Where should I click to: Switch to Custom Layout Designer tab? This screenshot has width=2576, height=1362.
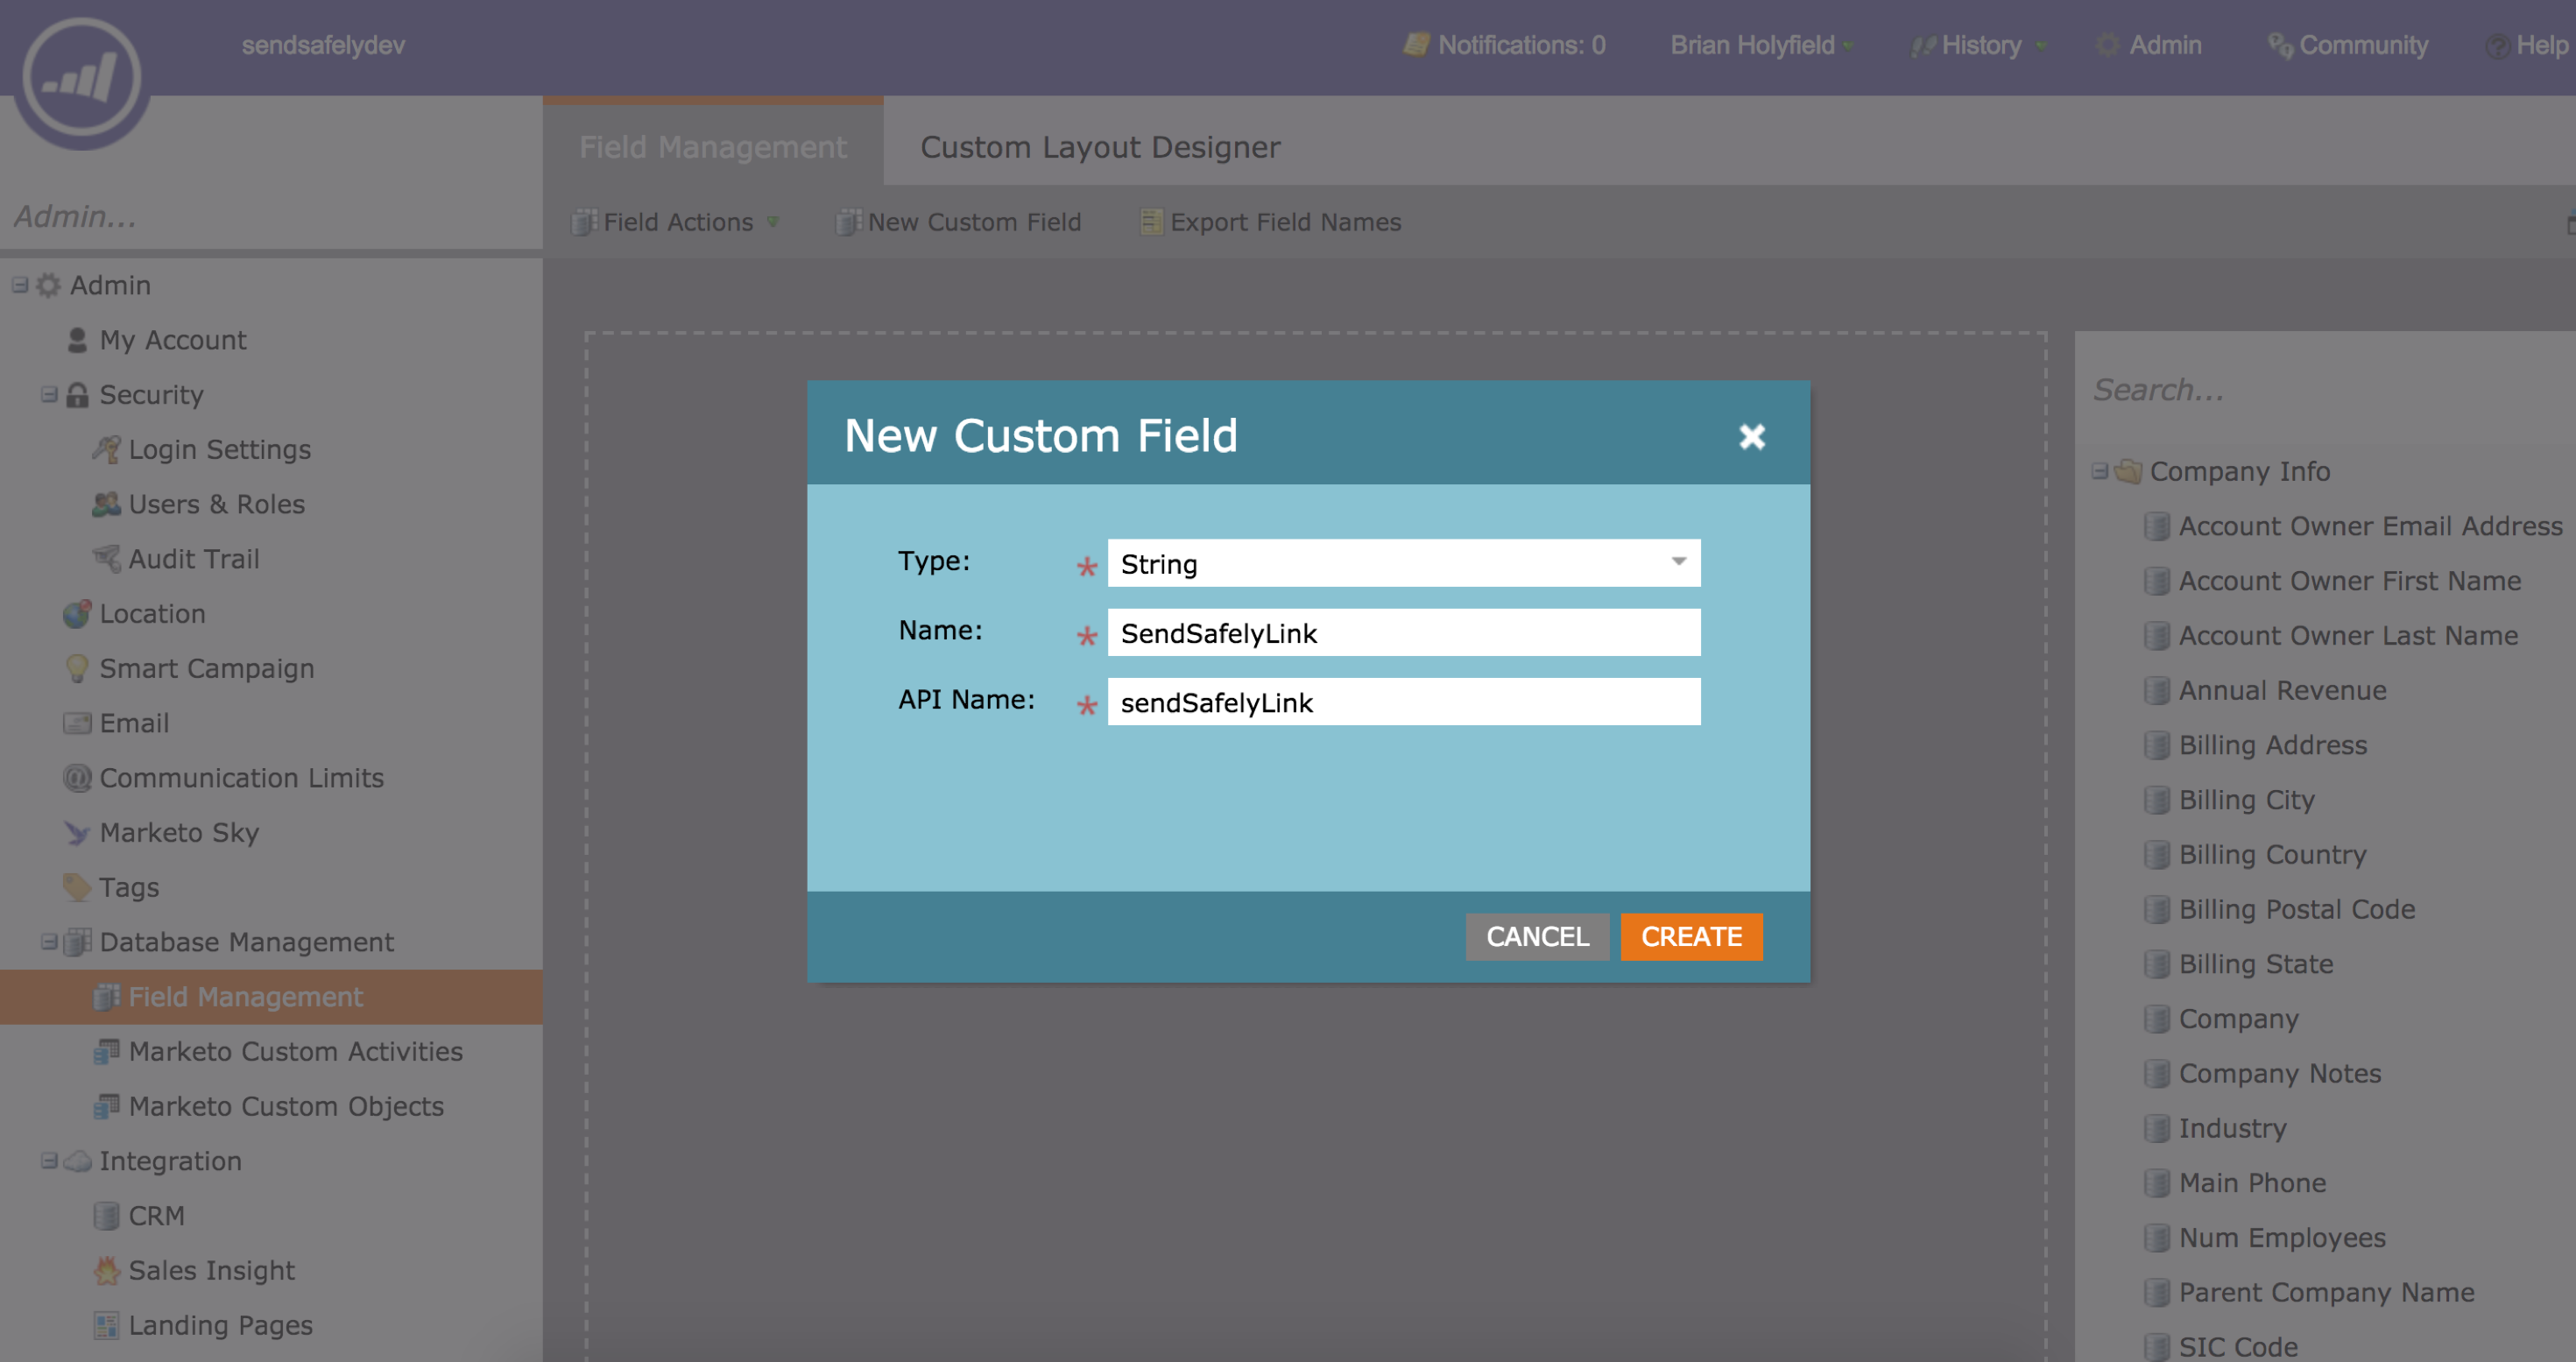pyautogui.click(x=1100, y=147)
